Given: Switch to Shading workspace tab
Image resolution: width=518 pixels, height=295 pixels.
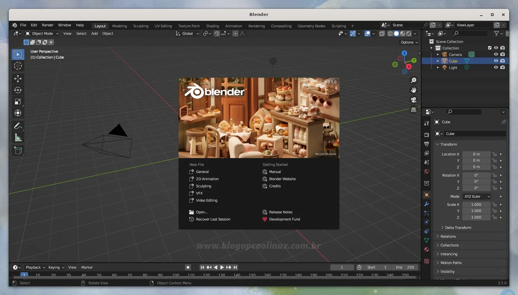Looking at the screenshot, I should tap(213, 26).
